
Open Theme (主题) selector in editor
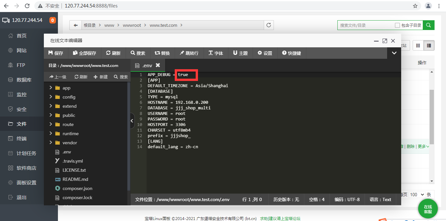pyautogui.click(x=240, y=53)
